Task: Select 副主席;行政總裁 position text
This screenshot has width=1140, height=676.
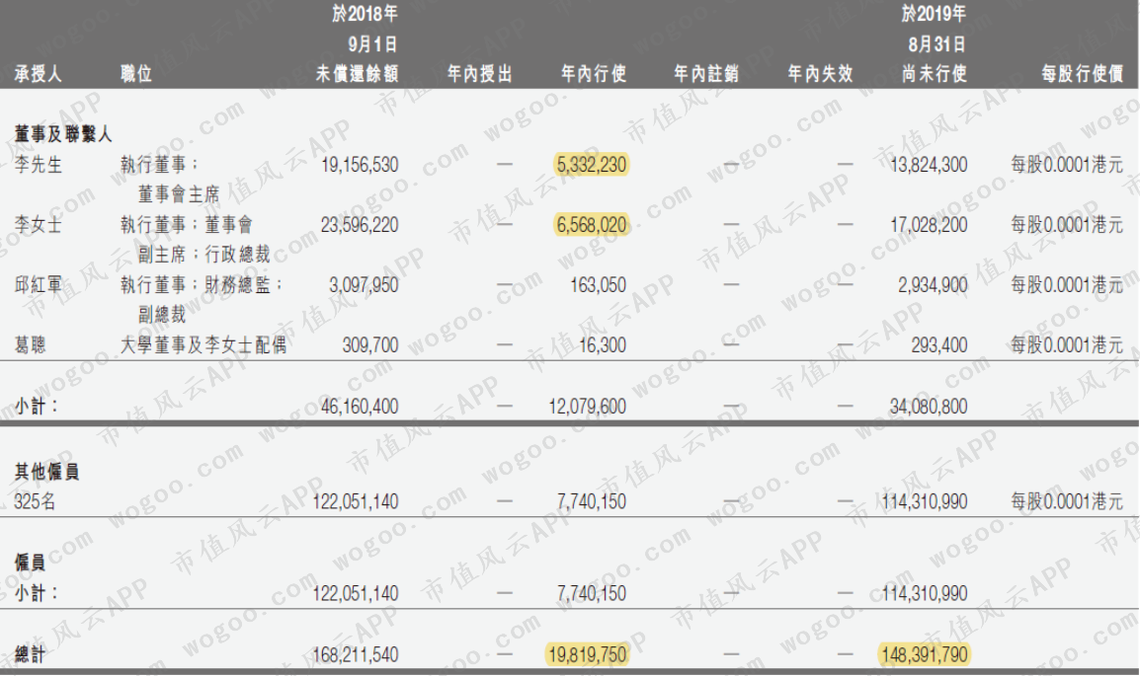Action: coord(204,255)
